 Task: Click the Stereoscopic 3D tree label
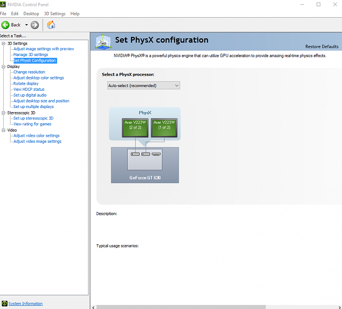[x=21, y=113]
